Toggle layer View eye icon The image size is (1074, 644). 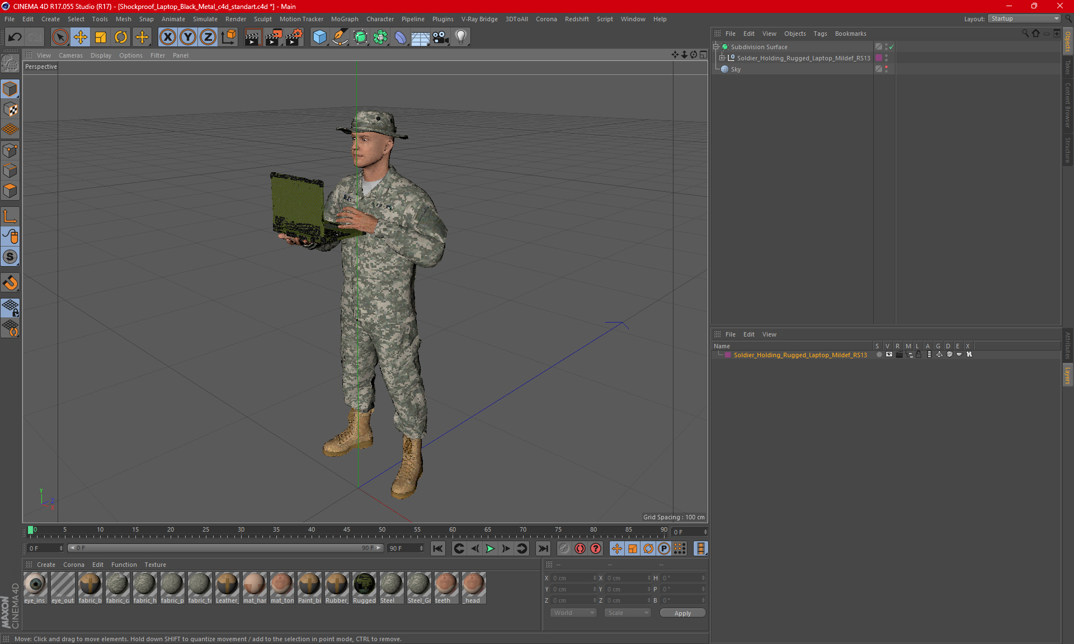pos(889,354)
